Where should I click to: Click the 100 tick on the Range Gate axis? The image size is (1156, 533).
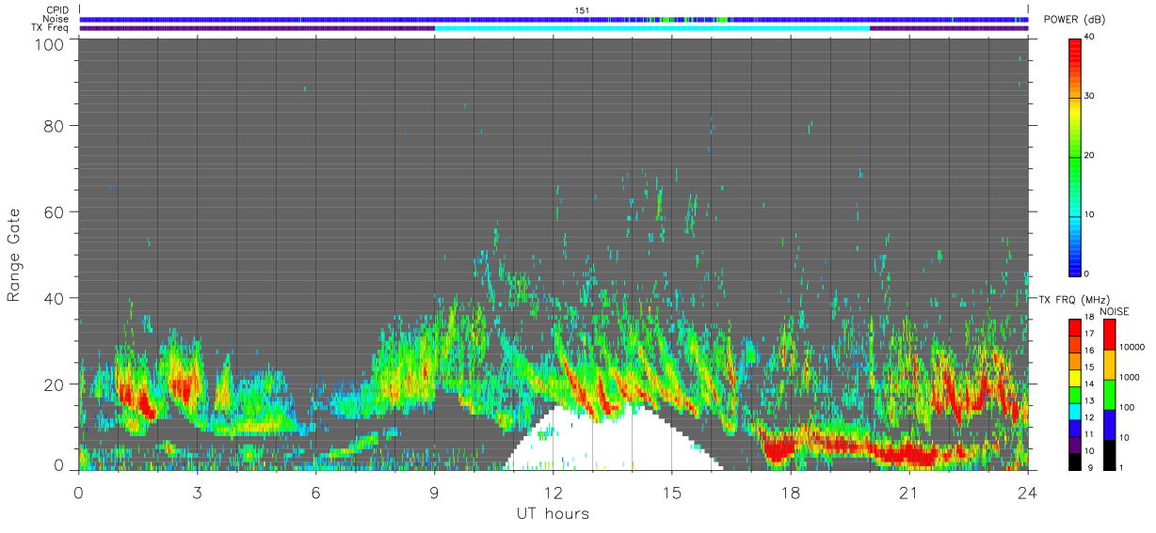pyautogui.click(x=50, y=44)
